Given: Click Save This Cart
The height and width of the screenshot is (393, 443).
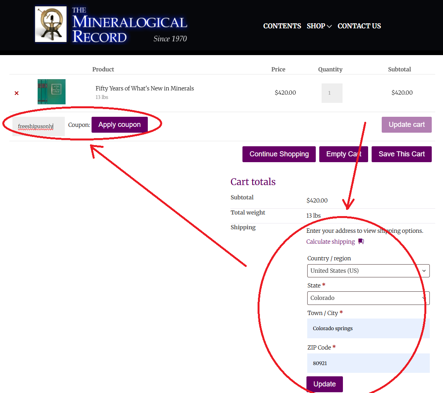Looking at the screenshot, I should point(401,154).
